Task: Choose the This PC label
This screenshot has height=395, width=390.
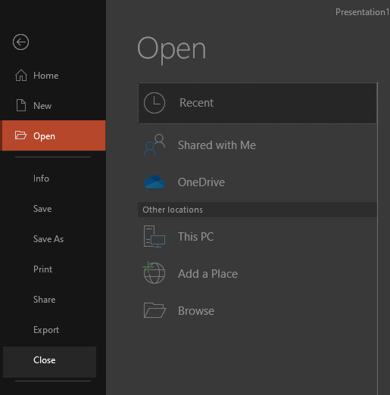Action: tap(195, 237)
